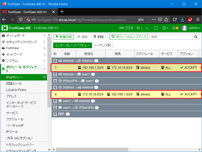Focus the 検索 policy search field
Viewport: 202px width, 152px height.
click(x=171, y=37)
